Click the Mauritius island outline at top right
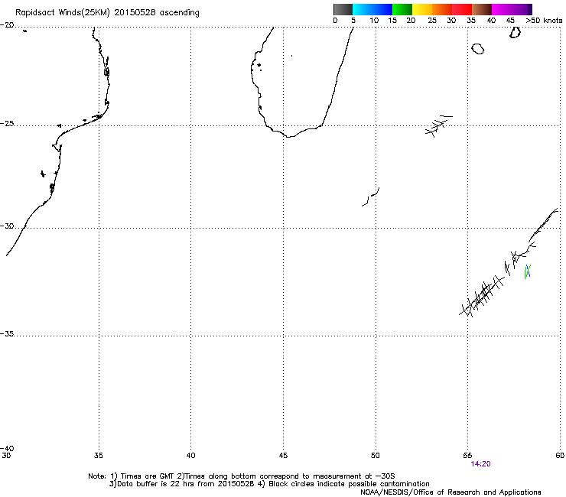The height and width of the screenshot is (497, 566). click(x=515, y=32)
